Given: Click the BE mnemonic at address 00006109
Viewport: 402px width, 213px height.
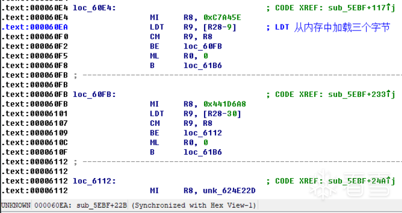Looking at the screenshot, I should [x=154, y=133].
